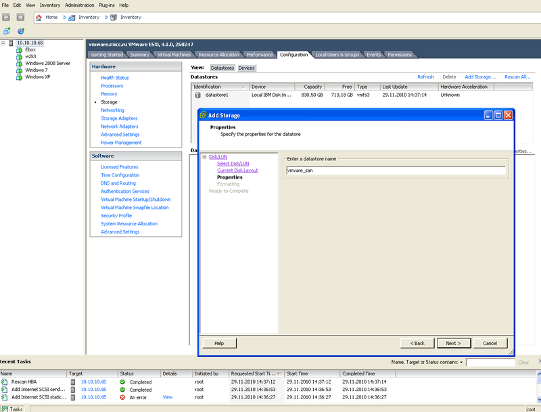Switch to Local Users & Groups tab
The width and height of the screenshot is (541, 412).
click(x=337, y=55)
